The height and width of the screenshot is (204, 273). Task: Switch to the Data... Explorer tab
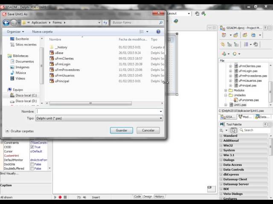262,117
